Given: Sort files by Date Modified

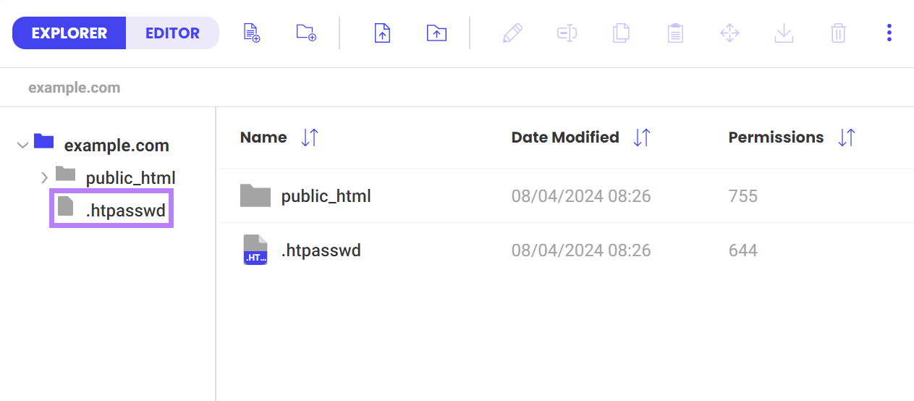Looking at the screenshot, I should (642, 138).
